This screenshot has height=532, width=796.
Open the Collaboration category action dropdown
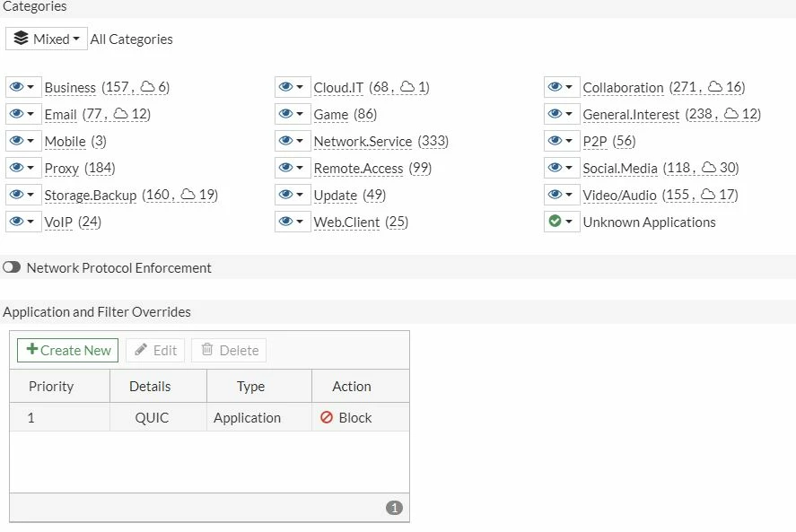tap(562, 87)
